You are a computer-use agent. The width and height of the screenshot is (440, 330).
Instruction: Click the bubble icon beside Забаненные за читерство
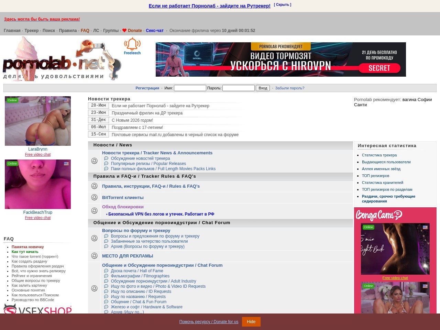click(106, 241)
